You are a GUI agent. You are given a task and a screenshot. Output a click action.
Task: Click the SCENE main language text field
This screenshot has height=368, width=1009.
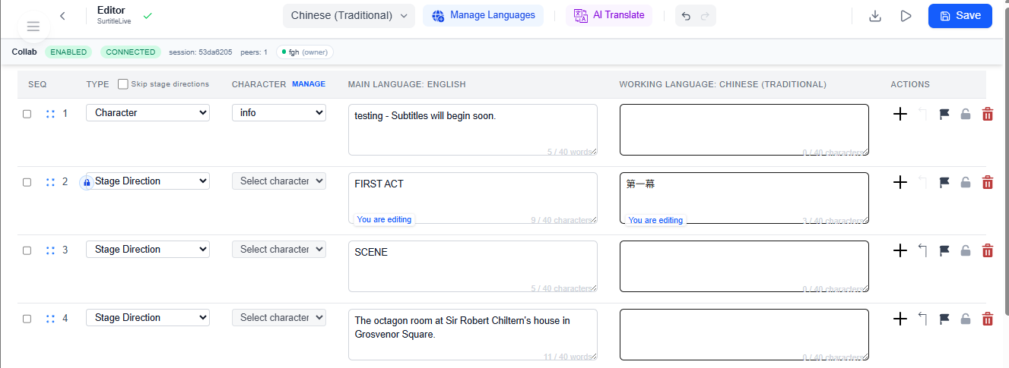click(472, 266)
